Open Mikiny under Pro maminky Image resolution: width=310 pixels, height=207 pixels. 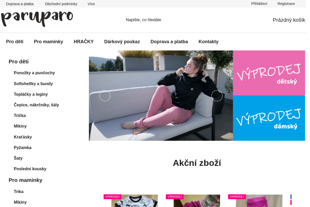pos(20,202)
